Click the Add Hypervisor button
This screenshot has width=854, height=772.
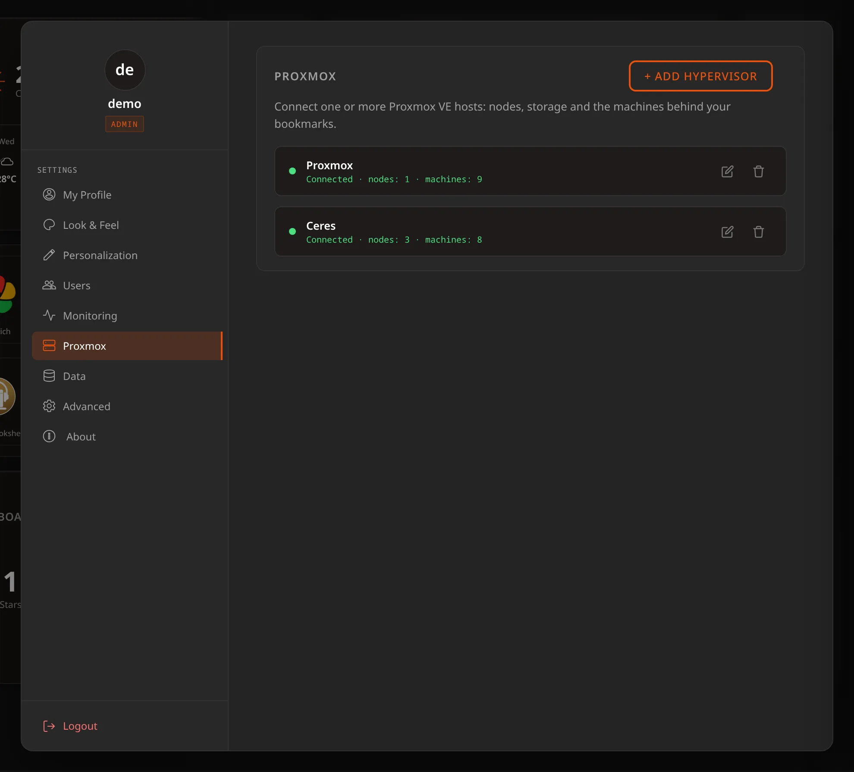click(x=700, y=76)
